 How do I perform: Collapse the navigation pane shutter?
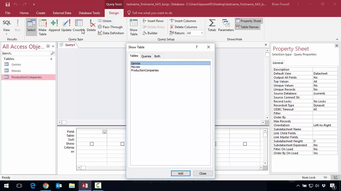point(53,46)
